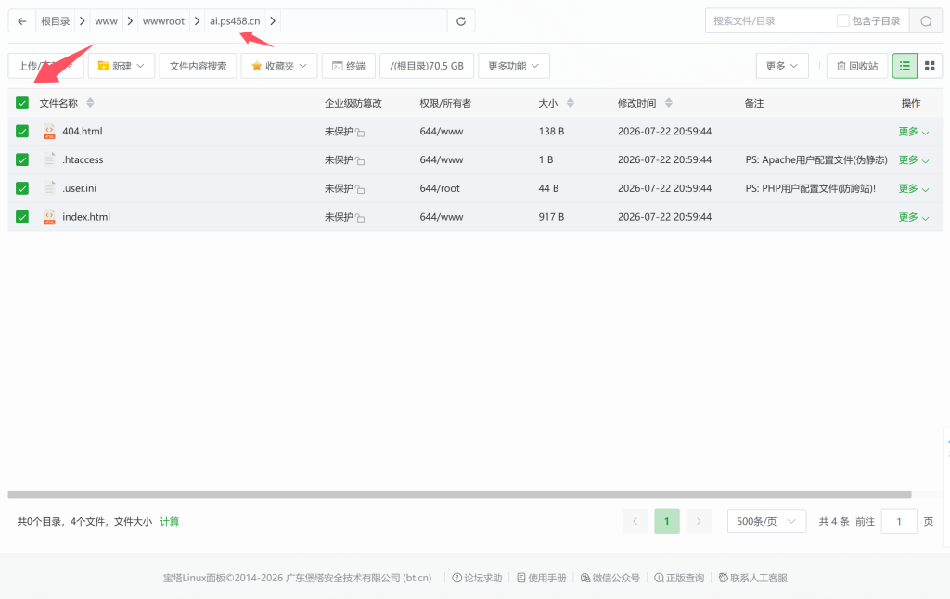The width and height of the screenshot is (950, 599).
Task: Focus the go-to page number field
Action: coord(899,521)
